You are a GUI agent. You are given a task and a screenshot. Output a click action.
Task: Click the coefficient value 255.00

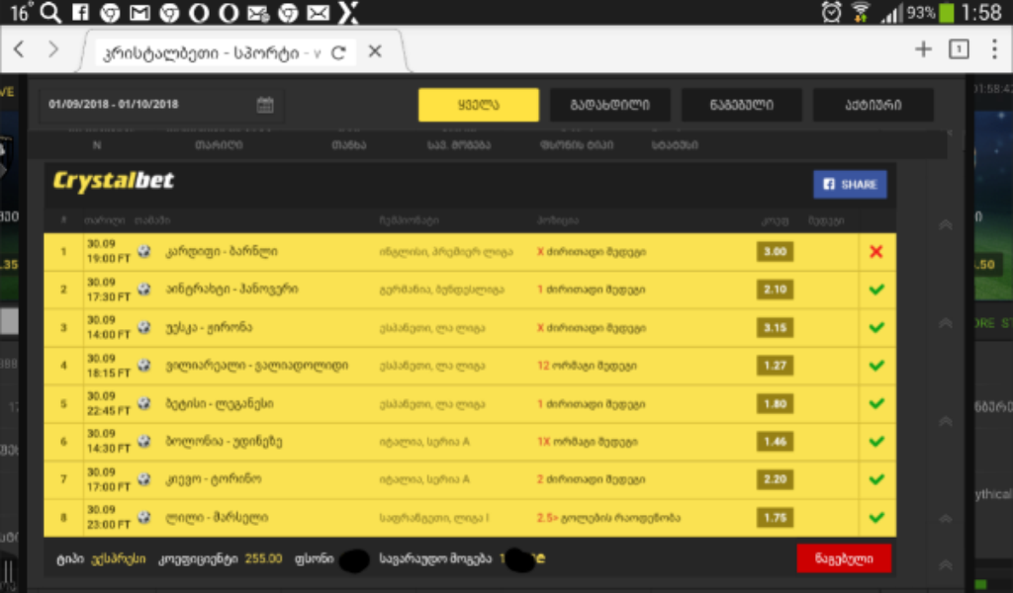click(263, 558)
